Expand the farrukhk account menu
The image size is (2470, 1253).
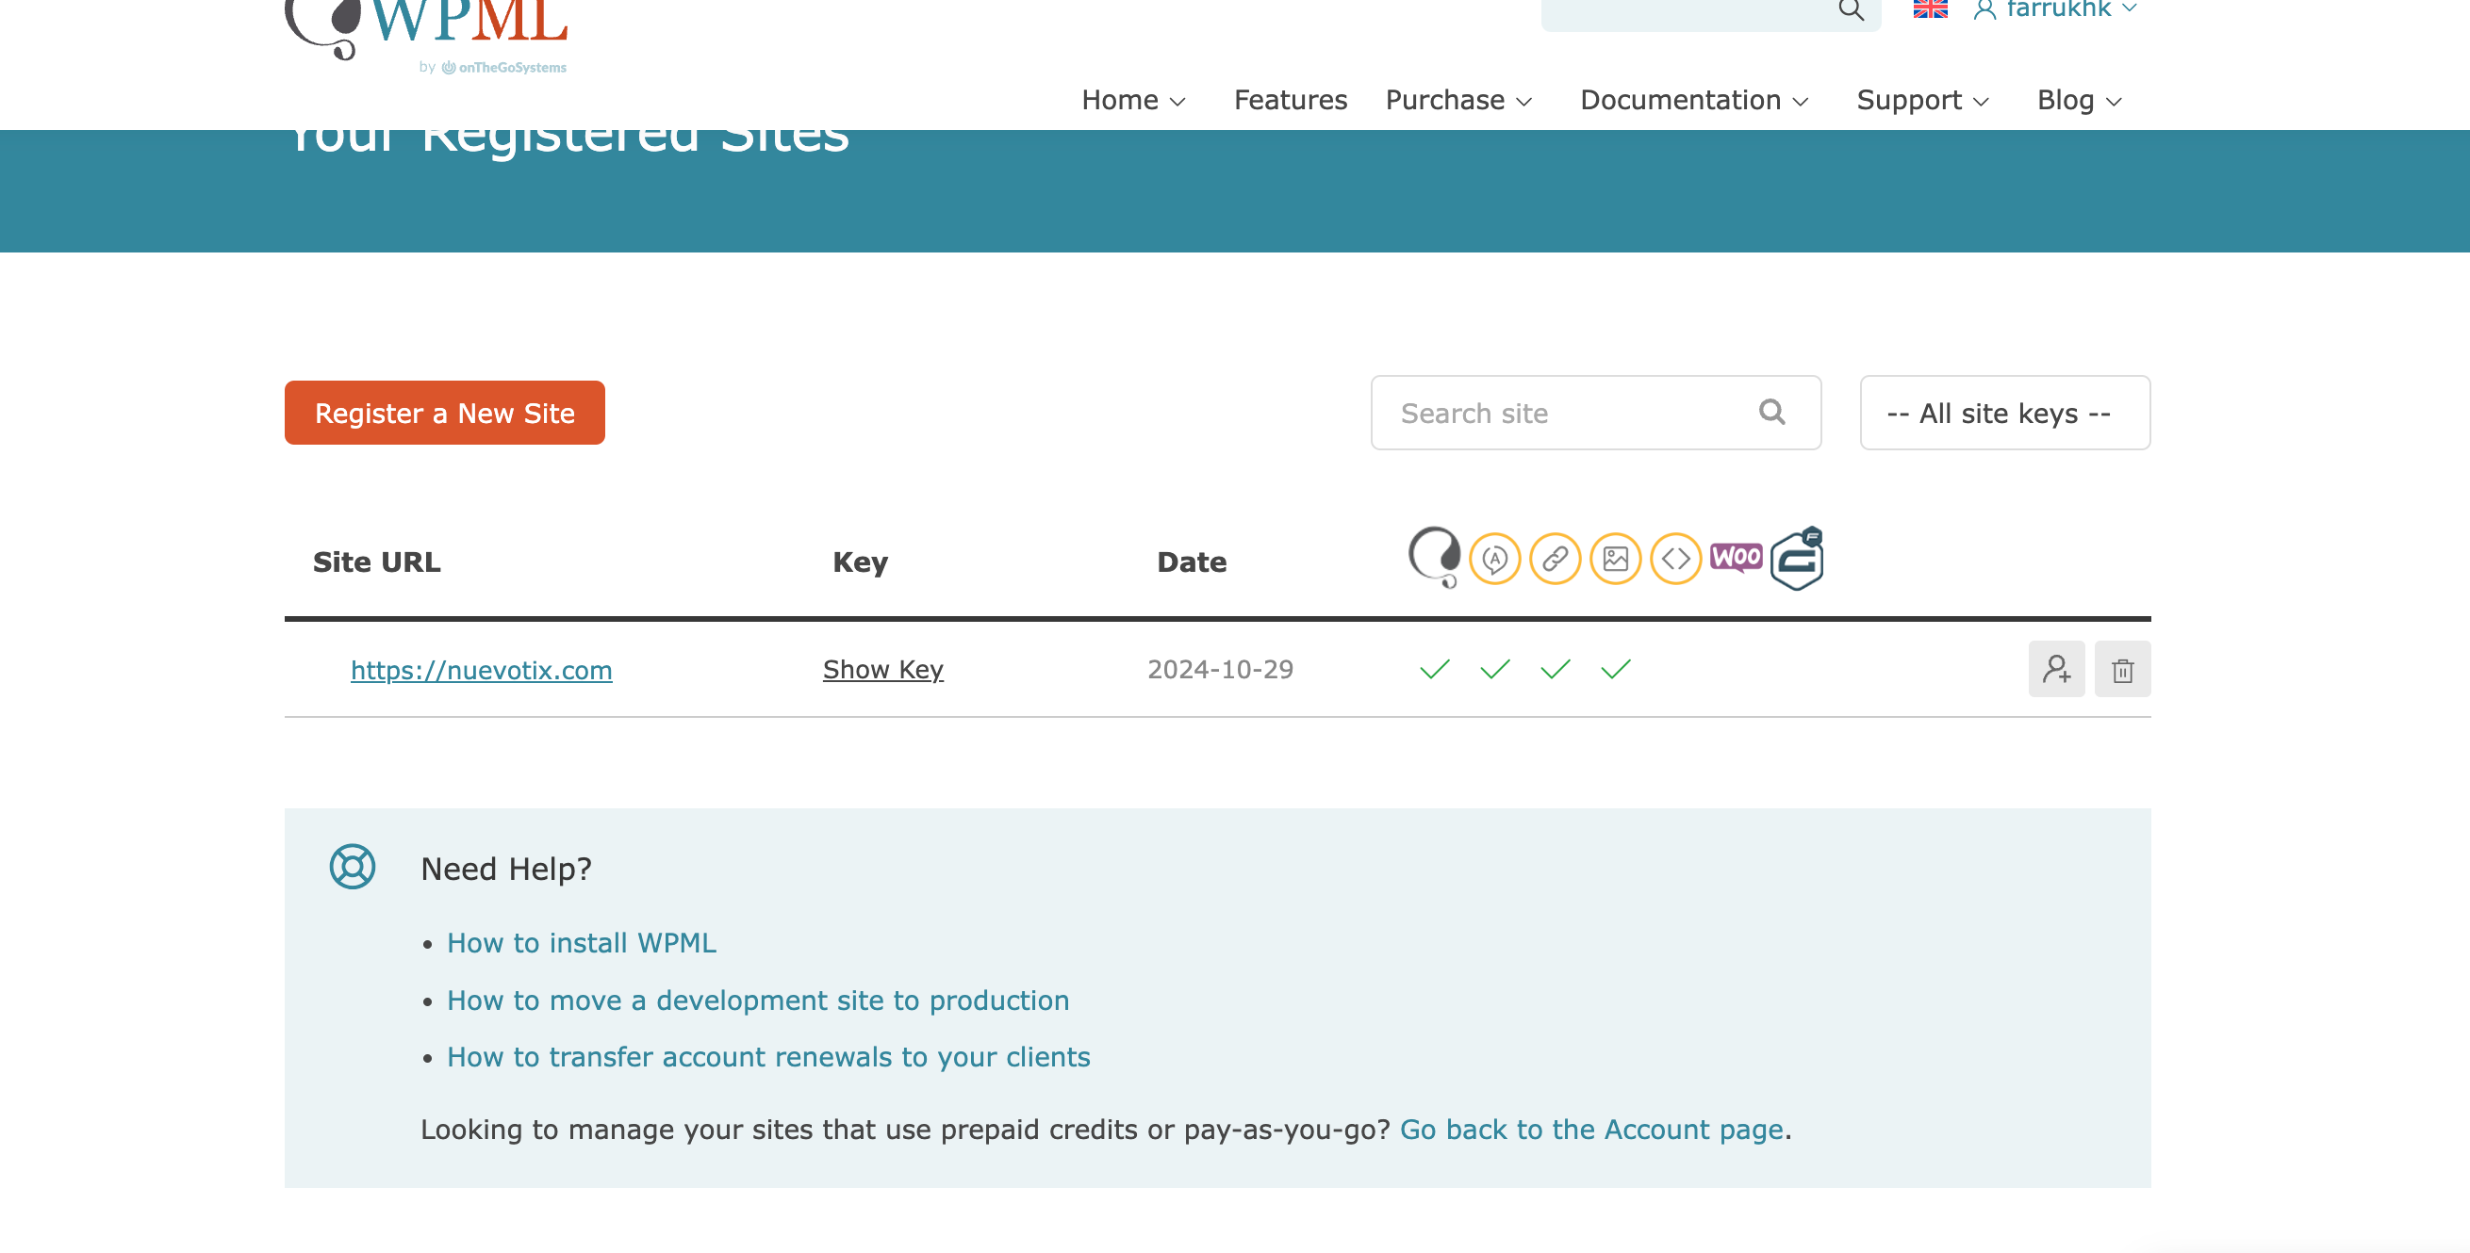(x=2057, y=9)
